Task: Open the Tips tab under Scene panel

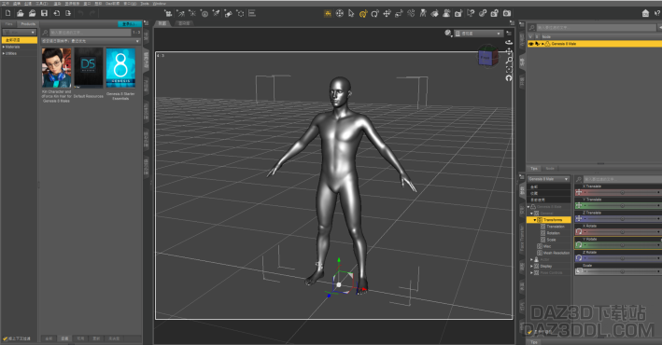Action: pyautogui.click(x=534, y=168)
